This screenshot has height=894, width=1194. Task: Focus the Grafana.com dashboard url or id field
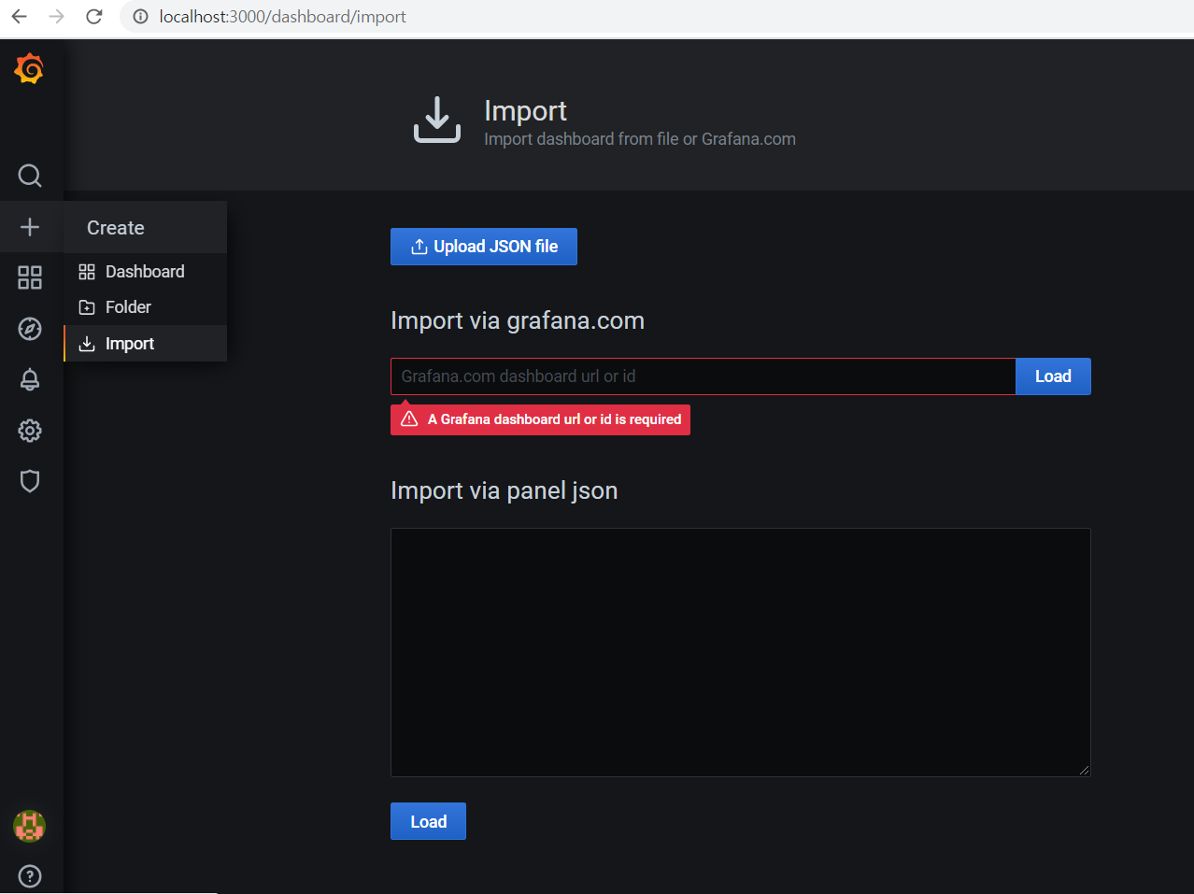pyautogui.click(x=703, y=376)
